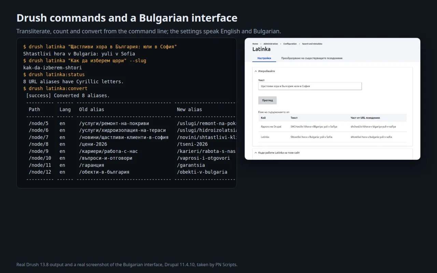Focus the Текст input field
437x273 pixels.
click(310, 86)
